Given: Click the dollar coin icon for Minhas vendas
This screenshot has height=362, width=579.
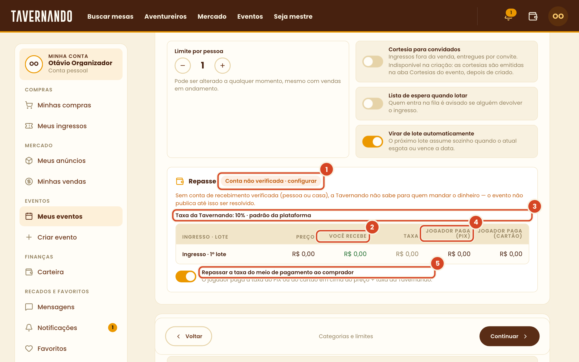Looking at the screenshot, I should pyautogui.click(x=29, y=181).
